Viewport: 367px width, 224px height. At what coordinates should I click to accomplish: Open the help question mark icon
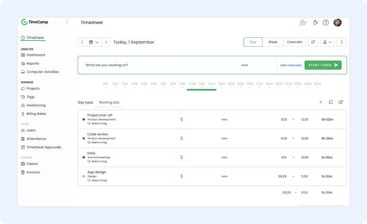326,22
